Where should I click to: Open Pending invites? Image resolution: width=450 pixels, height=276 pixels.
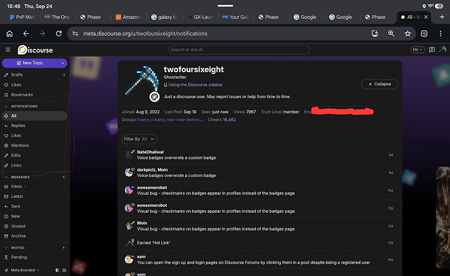35,257
